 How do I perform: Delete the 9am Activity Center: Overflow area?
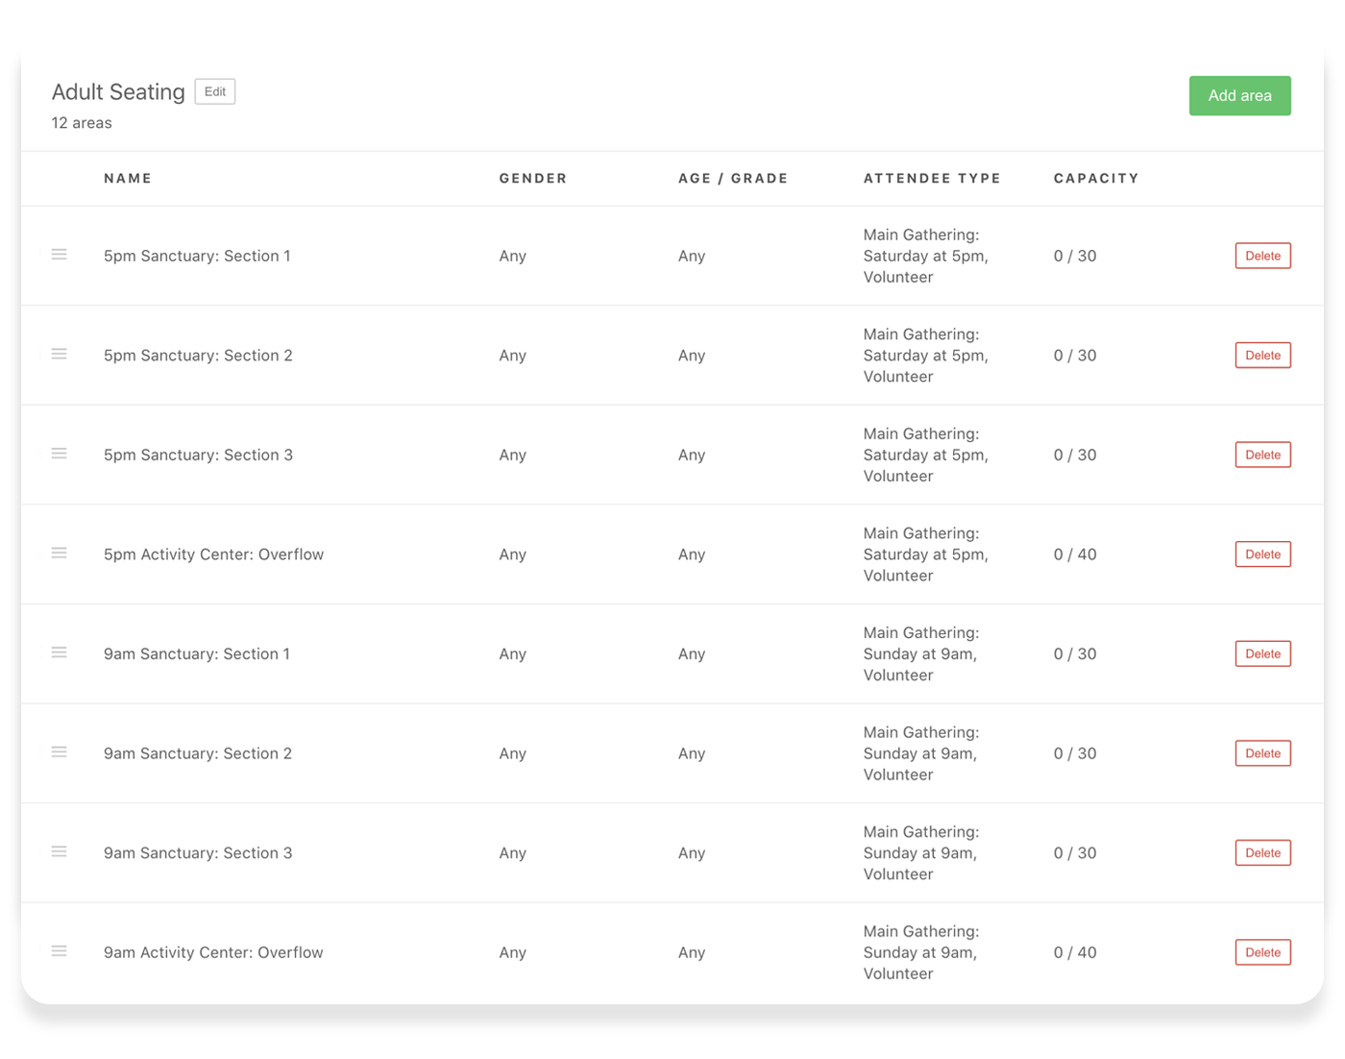pyautogui.click(x=1262, y=952)
